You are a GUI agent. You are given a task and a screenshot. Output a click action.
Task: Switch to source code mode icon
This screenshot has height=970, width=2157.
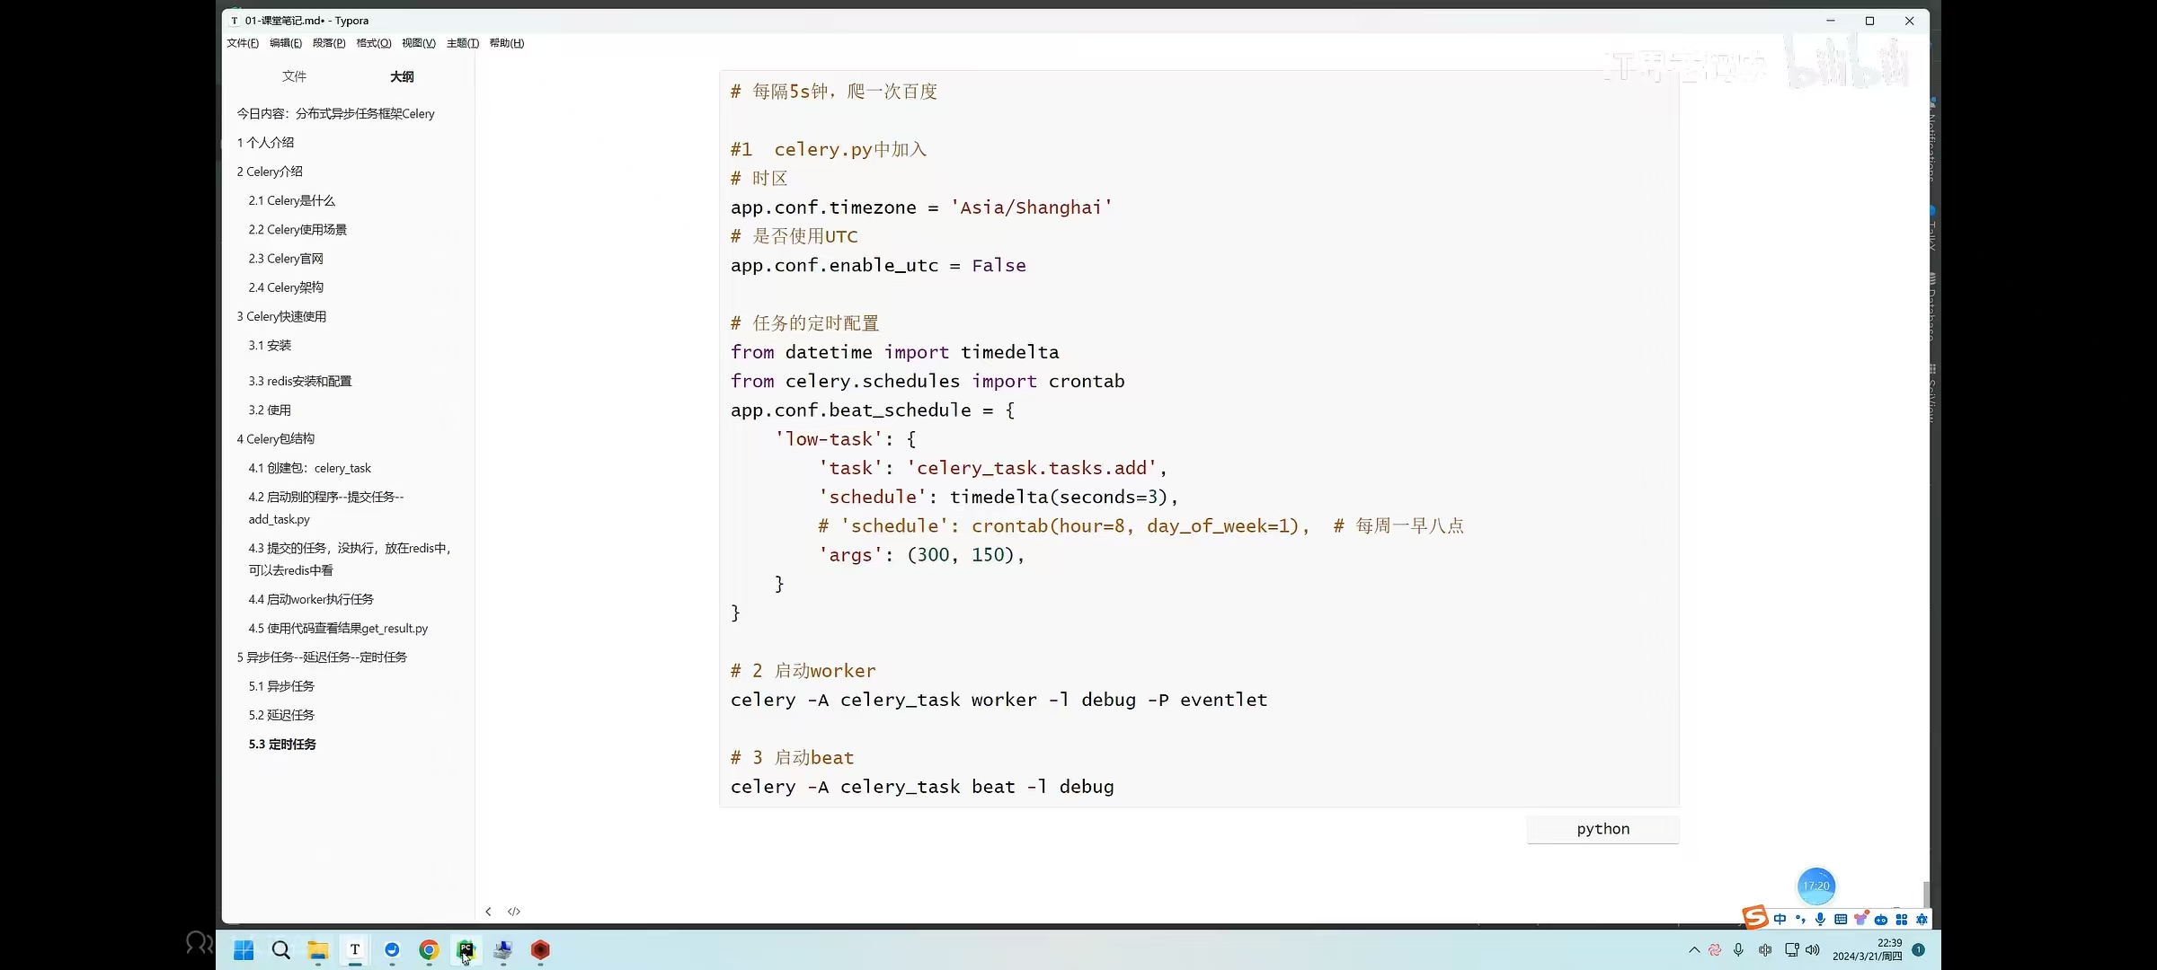[514, 912]
